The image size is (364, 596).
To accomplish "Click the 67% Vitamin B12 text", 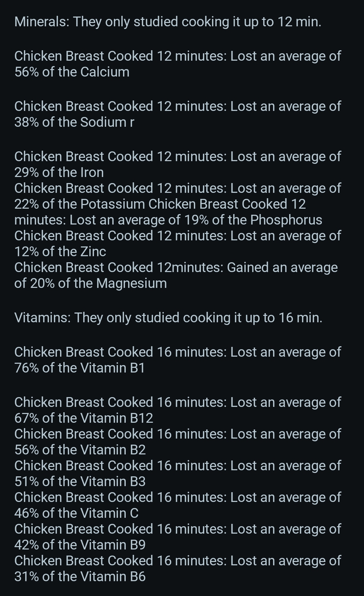I will 84,418.
